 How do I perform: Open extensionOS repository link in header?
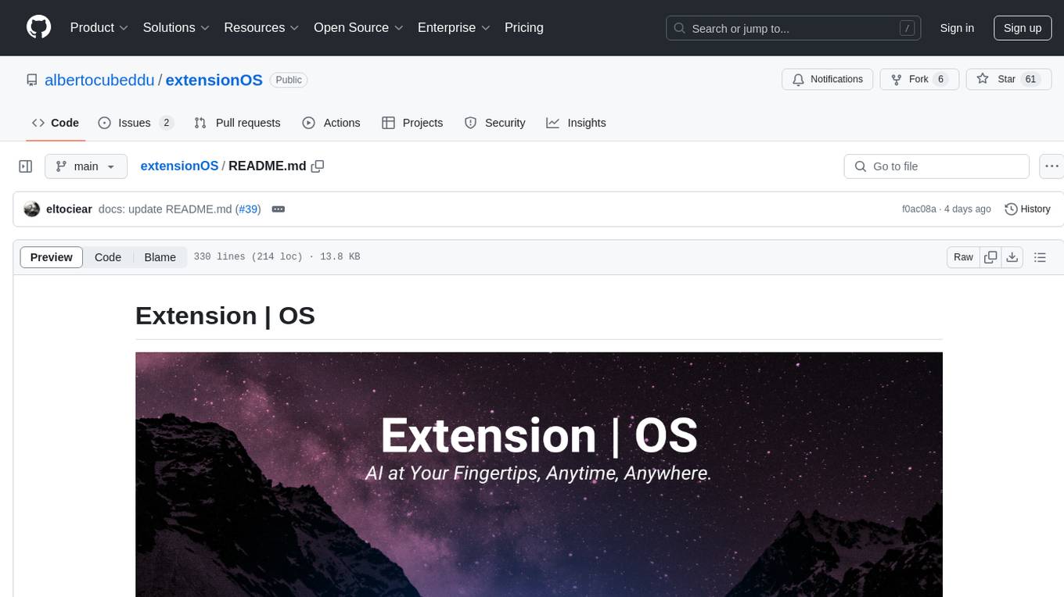(x=214, y=80)
